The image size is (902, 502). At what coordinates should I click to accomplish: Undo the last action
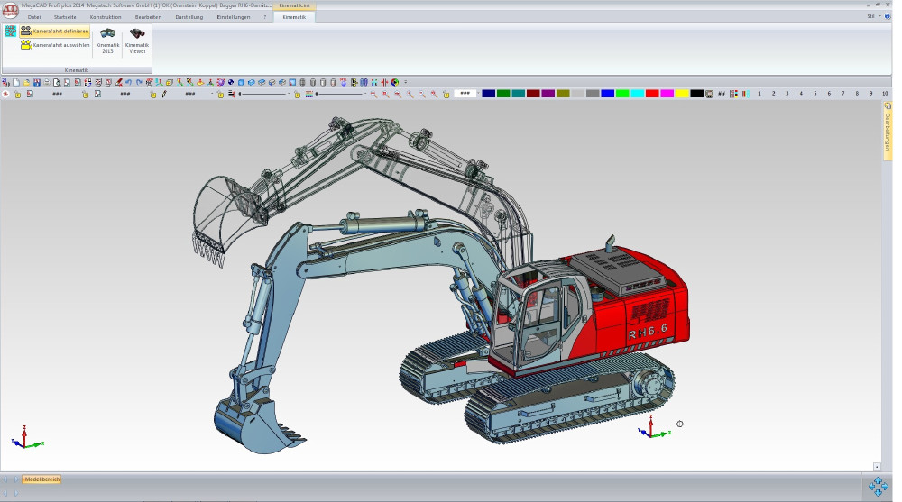point(128,82)
